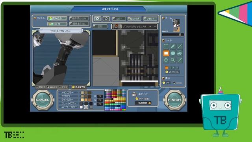This screenshot has width=252, height=142.
Task: Select the eyedropper color picker tool
Action: 180,60
